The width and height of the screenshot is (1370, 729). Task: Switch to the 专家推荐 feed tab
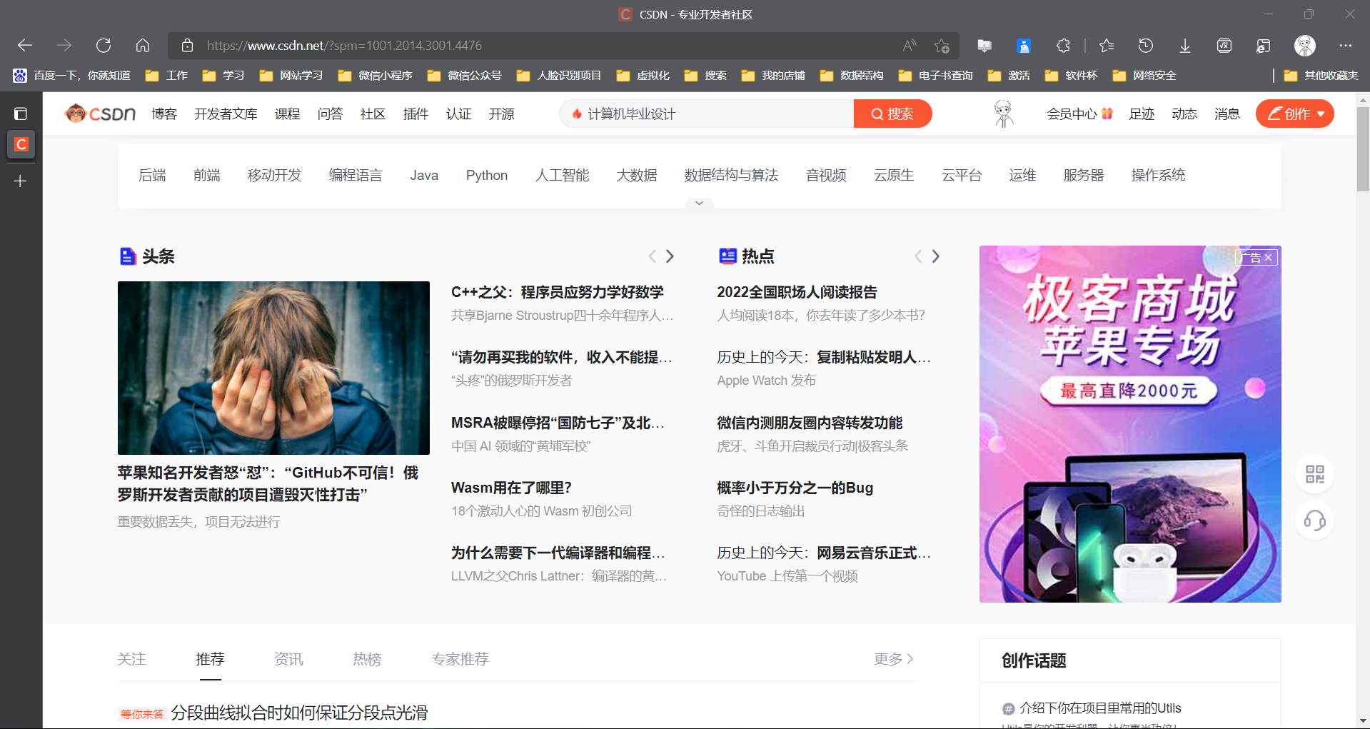pyautogui.click(x=460, y=659)
